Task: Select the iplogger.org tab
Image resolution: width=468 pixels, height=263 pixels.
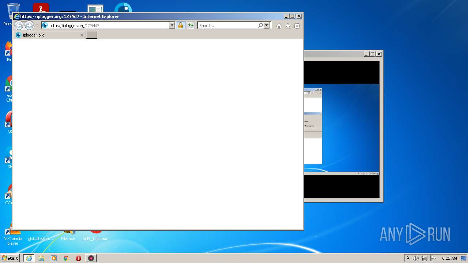Action: (50, 35)
